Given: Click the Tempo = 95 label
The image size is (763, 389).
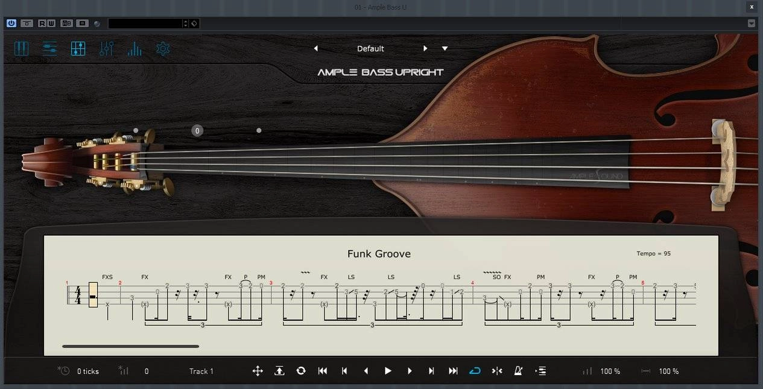Looking at the screenshot, I should 653,253.
